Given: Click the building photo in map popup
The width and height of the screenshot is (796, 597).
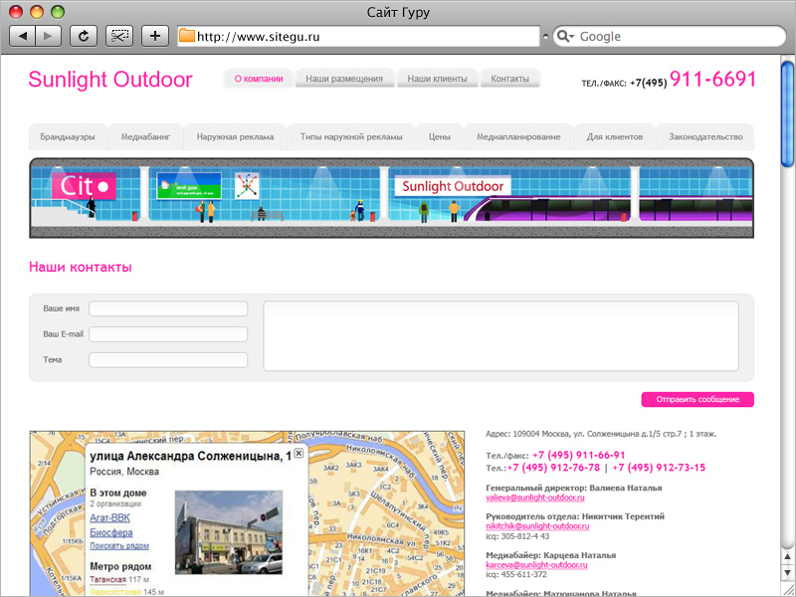Looking at the screenshot, I should (x=229, y=532).
